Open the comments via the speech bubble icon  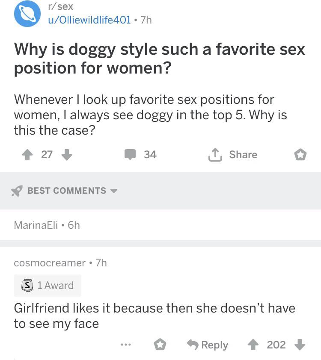pyautogui.click(x=131, y=154)
